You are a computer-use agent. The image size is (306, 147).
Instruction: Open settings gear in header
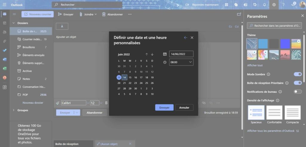coord(274,5)
